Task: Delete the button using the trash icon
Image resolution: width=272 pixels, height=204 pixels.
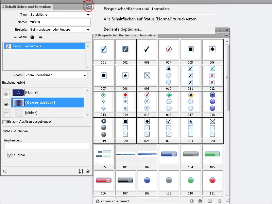Action: 88,171
